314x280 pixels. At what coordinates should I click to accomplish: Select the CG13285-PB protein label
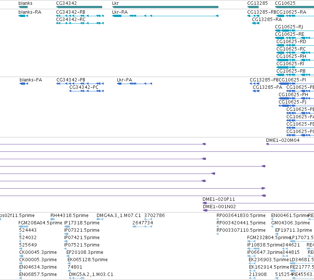tap(264, 80)
